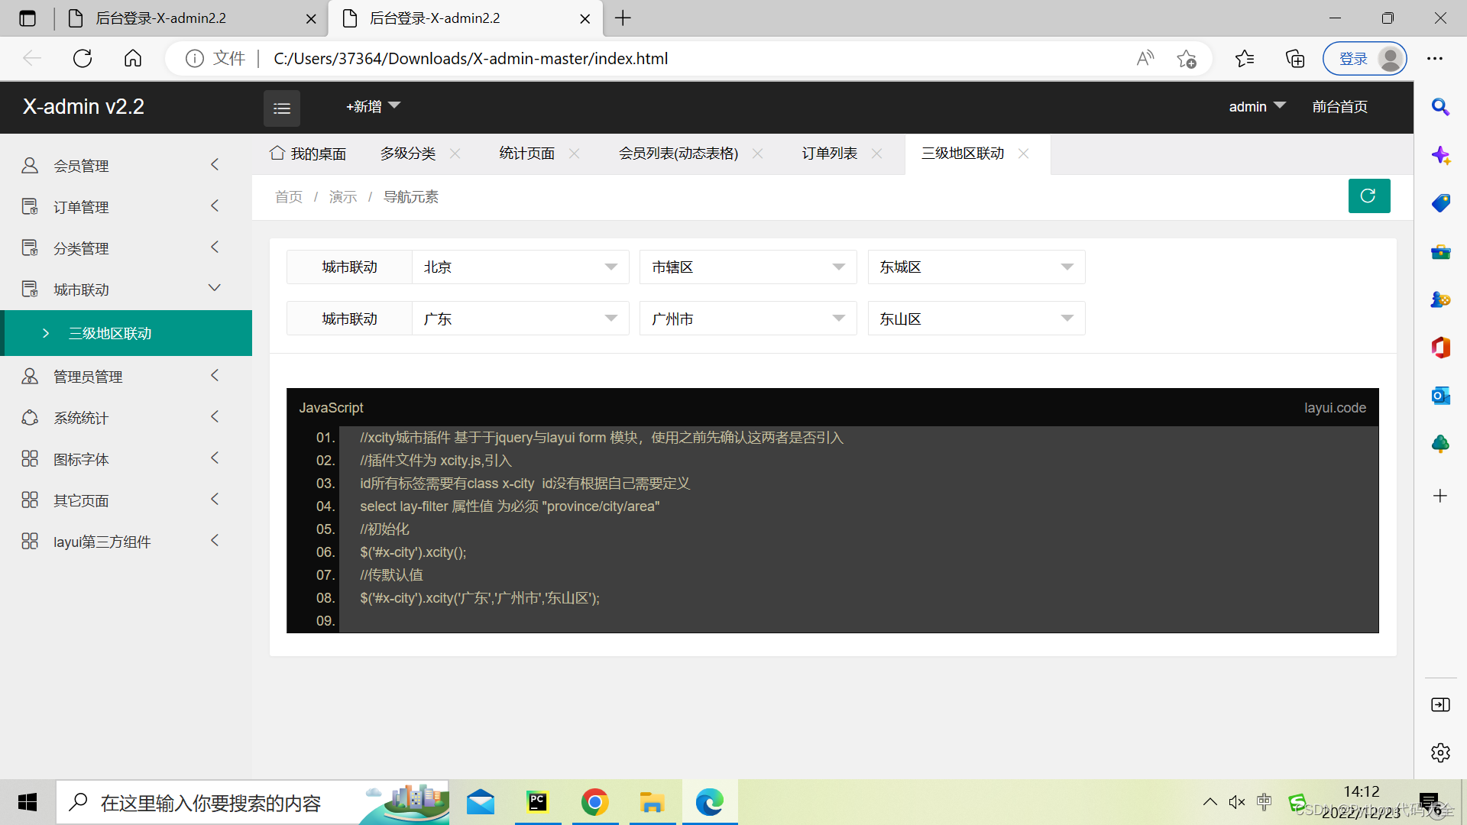Open the Office icon in Edge sidebar
This screenshot has height=825, width=1467.
pos(1440,348)
